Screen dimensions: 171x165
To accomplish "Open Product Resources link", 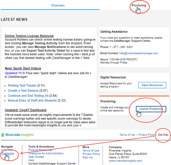I will pos(40,150).
